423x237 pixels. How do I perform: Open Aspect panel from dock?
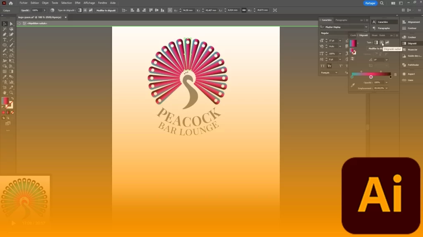point(409,74)
